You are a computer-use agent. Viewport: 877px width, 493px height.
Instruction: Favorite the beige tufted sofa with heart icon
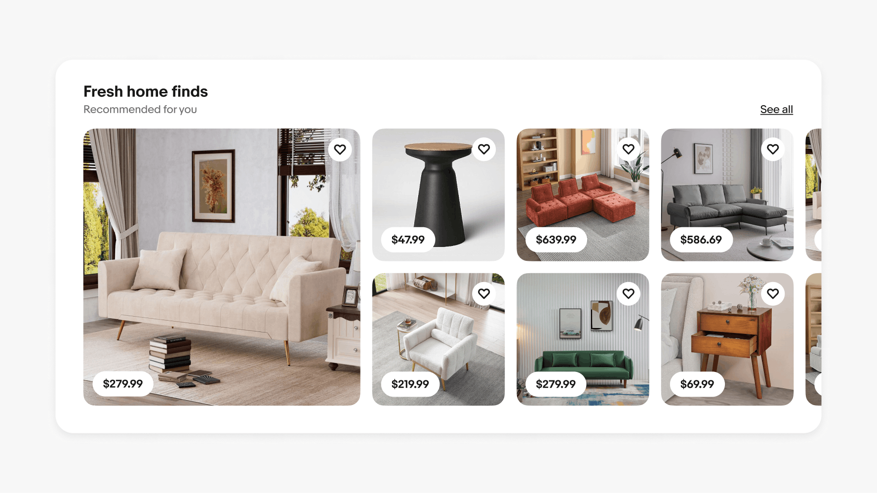pos(340,149)
